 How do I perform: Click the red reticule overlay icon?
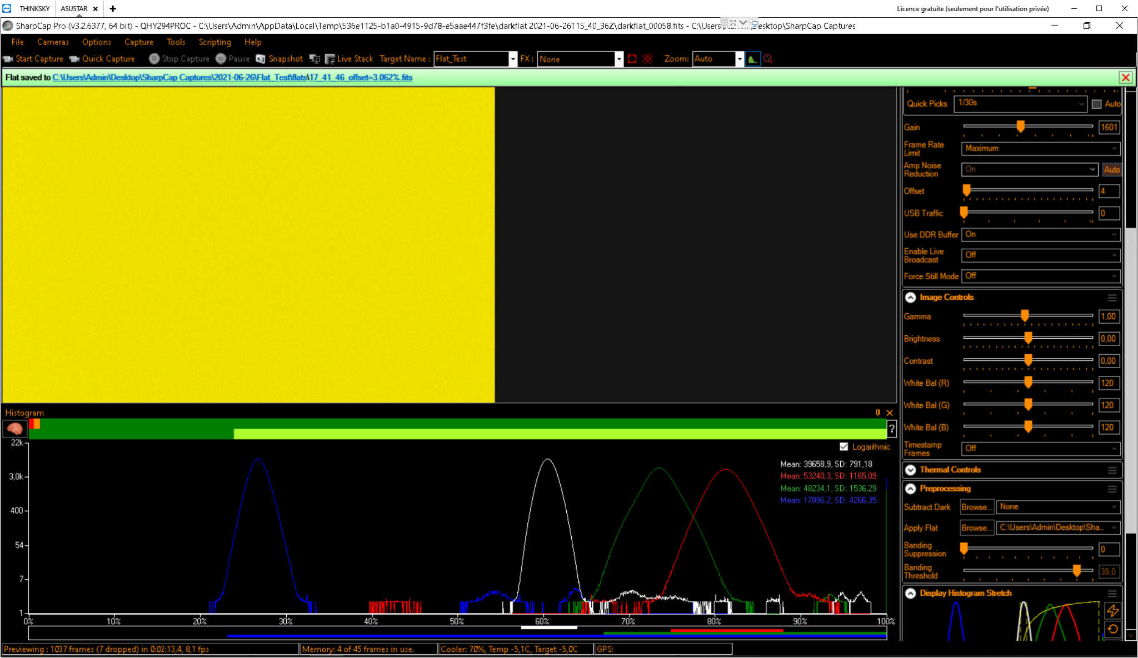coord(647,59)
